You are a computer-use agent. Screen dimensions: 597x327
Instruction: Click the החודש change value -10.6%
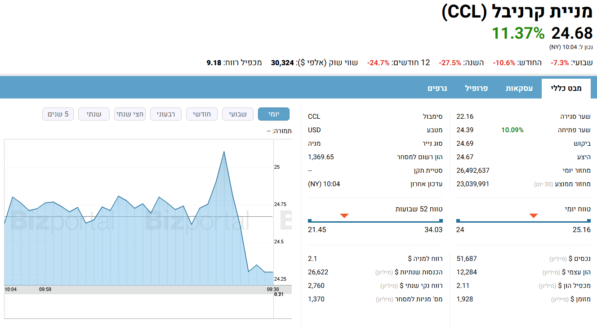[504, 63]
